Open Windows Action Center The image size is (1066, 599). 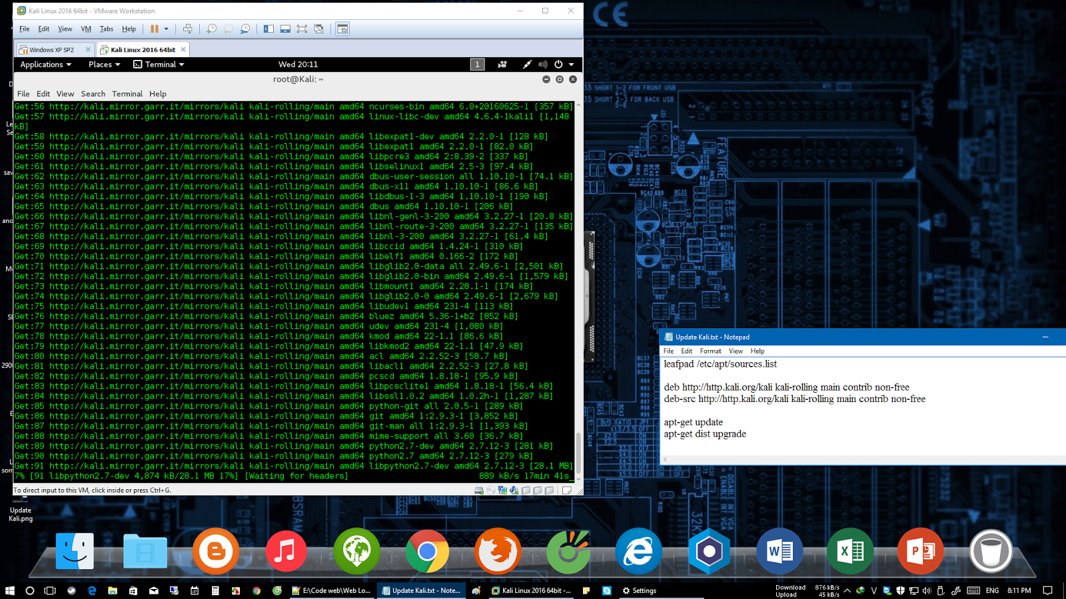[x=1047, y=590]
